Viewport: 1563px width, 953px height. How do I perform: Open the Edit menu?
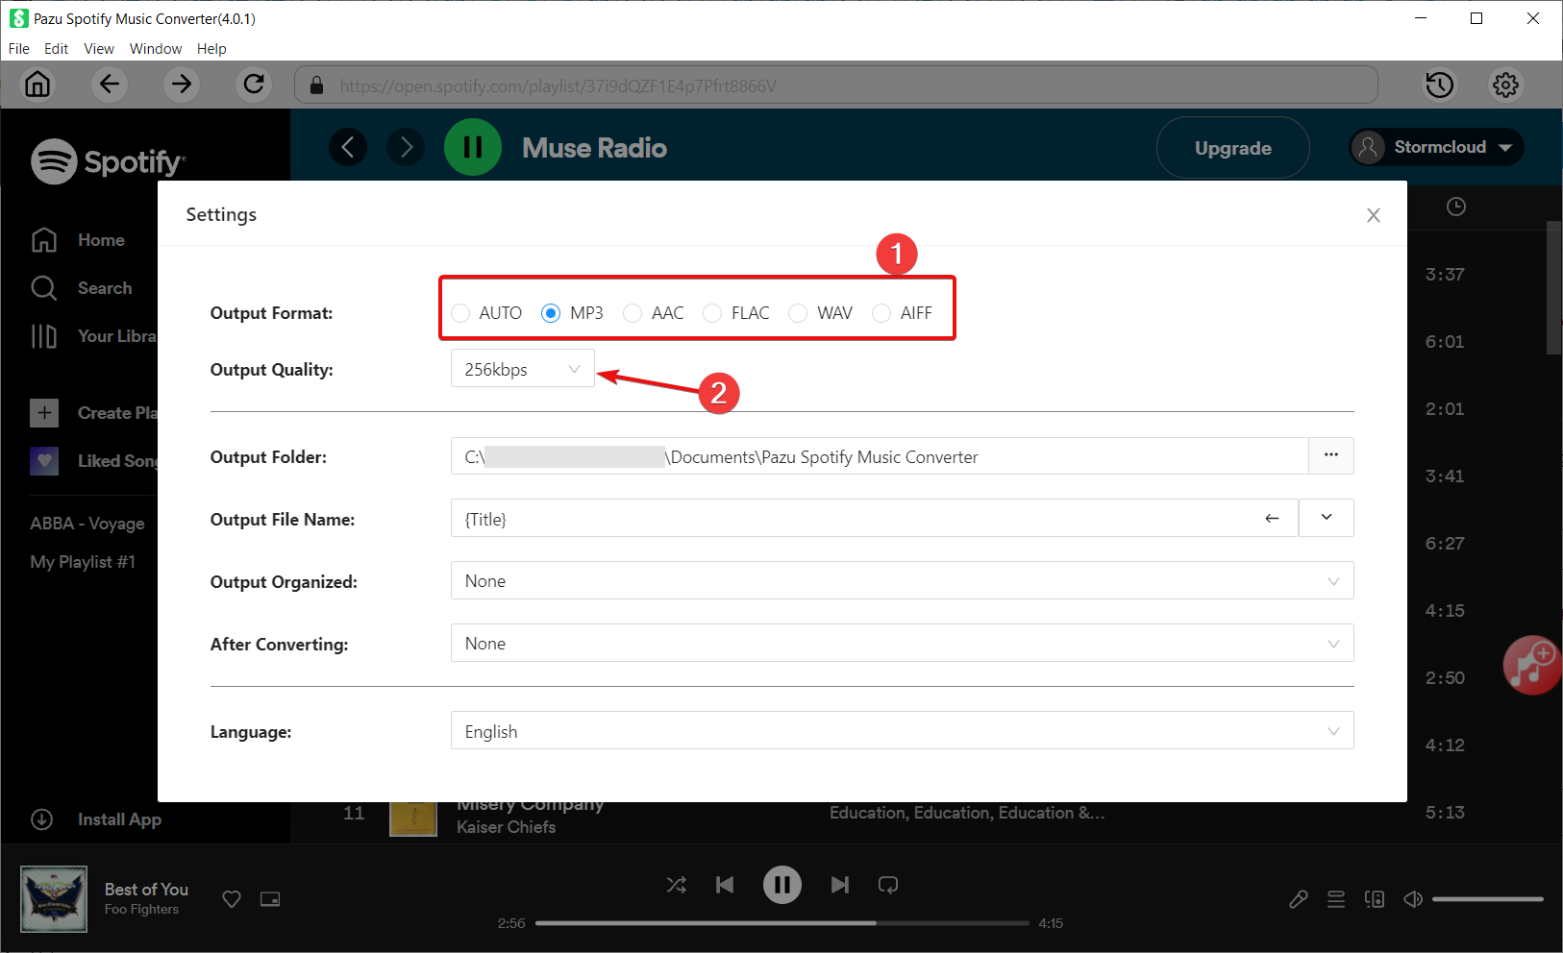click(57, 49)
